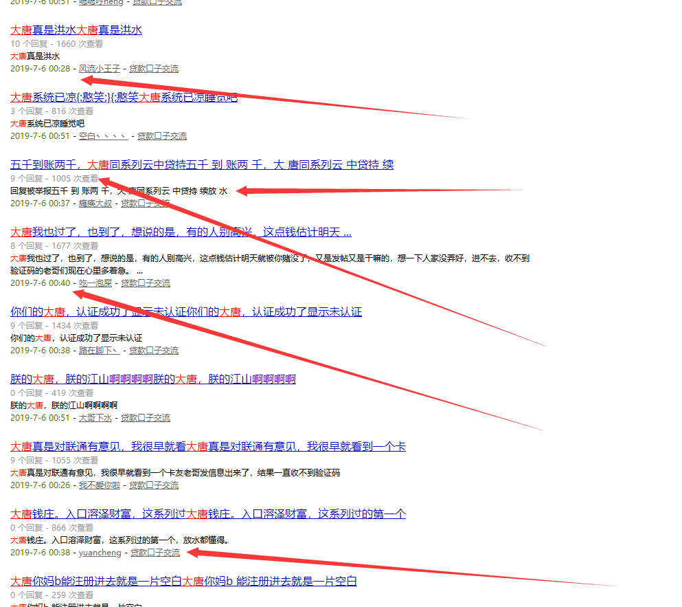Open 贷款口子交流 forum beside 风流小王子
Screen dimensions: 682x607
coord(154,68)
